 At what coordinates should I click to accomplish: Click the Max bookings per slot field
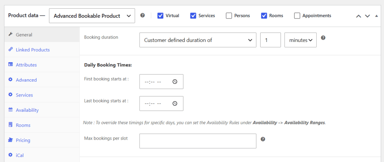coord(198,141)
